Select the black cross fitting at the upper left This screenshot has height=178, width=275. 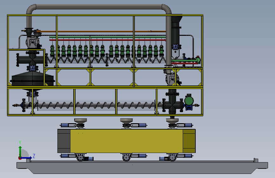tap(32, 60)
